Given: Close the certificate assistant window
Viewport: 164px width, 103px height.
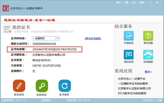Looking at the screenshot, I should click(157, 2).
